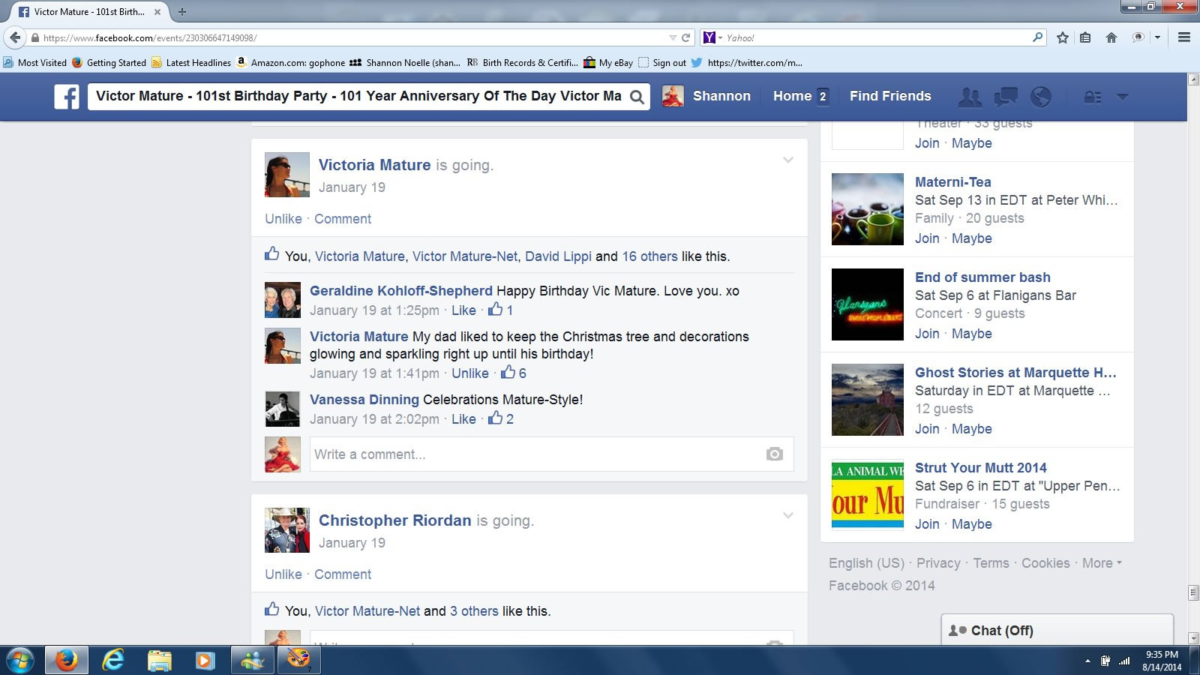Open Geraldine Kohloff-Shepherd's profile name
This screenshot has width=1200, height=675.
[401, 291]
